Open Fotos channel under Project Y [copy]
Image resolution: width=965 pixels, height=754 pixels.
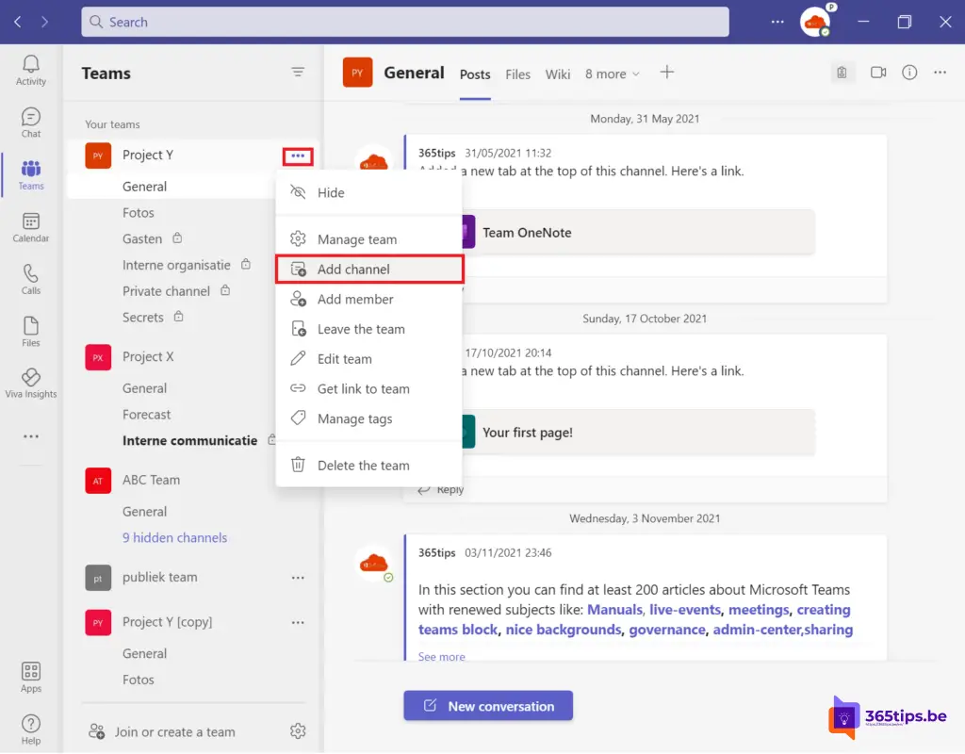click(138, 680)
